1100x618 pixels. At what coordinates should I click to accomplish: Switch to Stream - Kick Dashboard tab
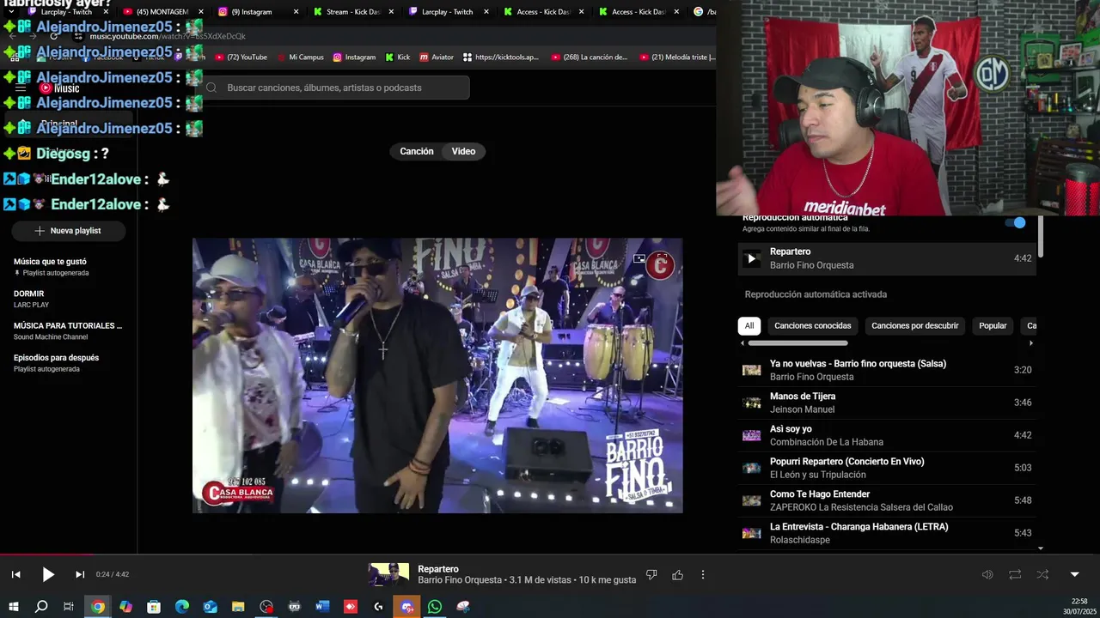pos(352,12)
